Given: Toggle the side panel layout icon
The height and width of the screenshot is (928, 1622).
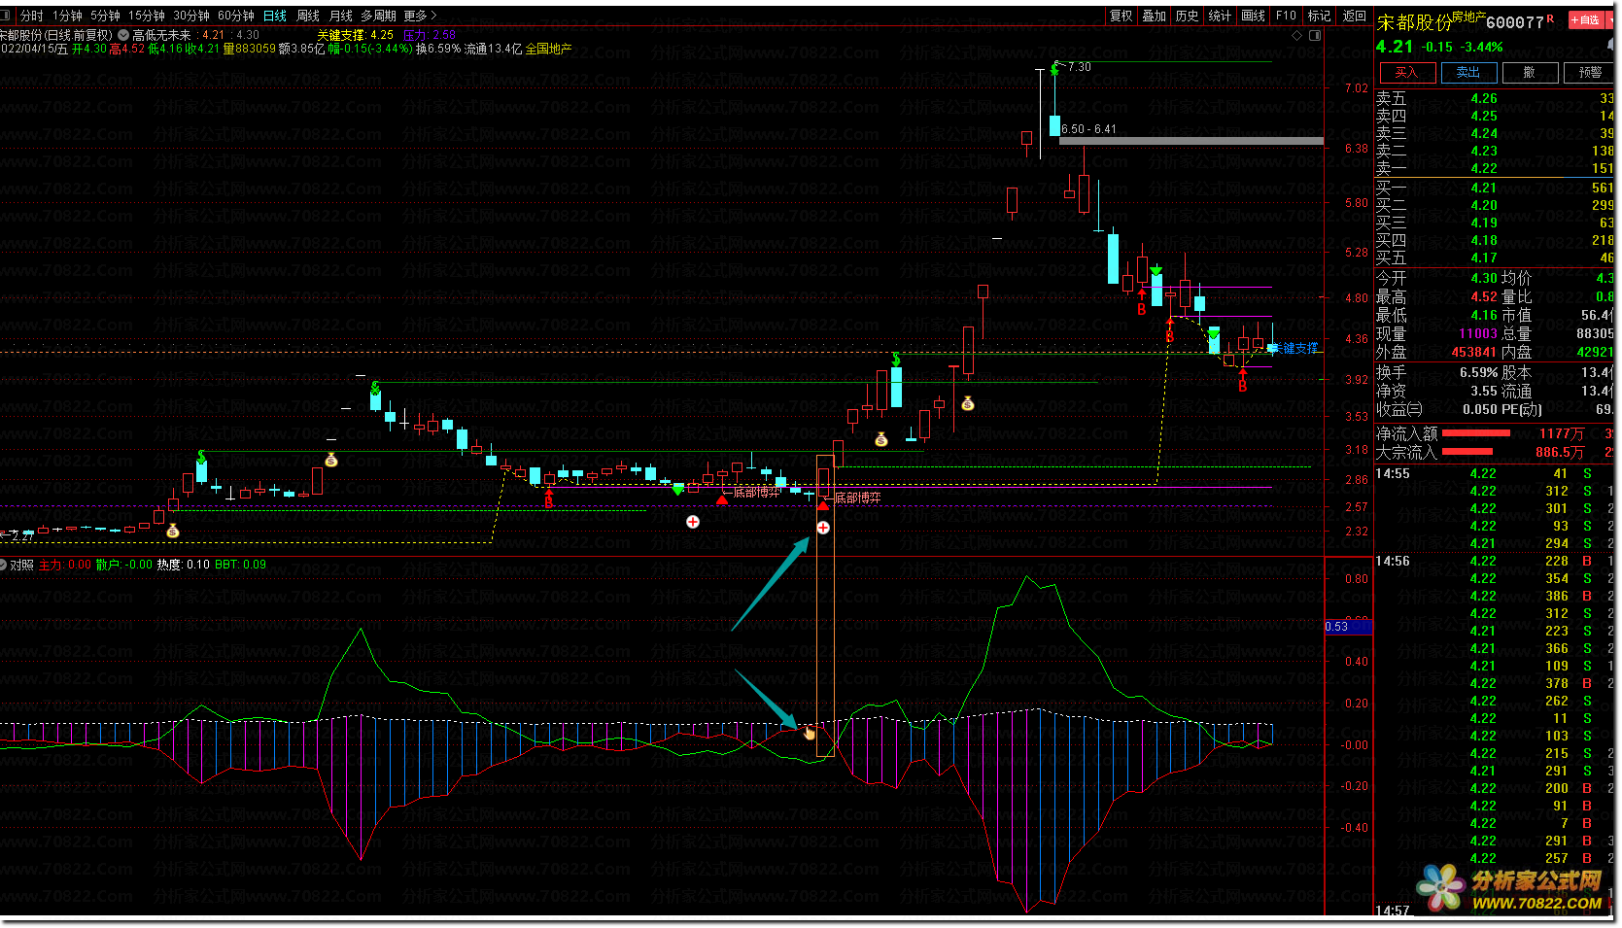Looking at the screenshot, I should tap(1315, 36).
